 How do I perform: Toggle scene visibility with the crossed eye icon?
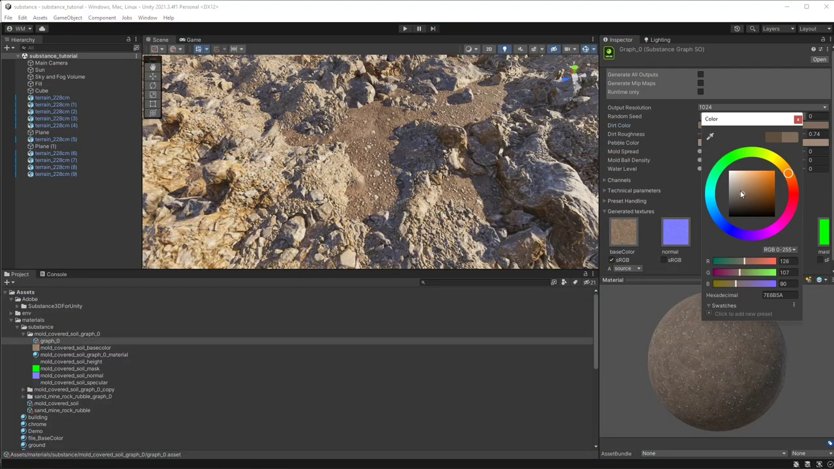(x=554, y=49)
